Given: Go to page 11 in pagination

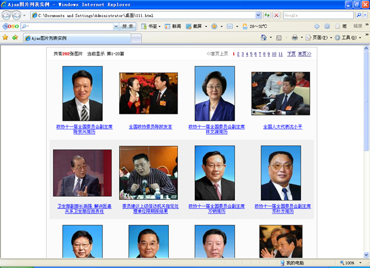Looking at the screenshot, I should [280, 54].
